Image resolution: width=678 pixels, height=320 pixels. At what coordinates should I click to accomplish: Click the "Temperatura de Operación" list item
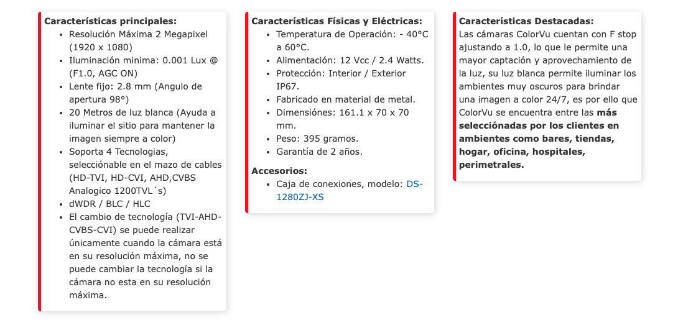click(x=352, y=34)
